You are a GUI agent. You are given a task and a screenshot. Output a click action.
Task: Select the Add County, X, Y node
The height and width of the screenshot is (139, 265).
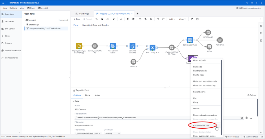tap(153, 48)
